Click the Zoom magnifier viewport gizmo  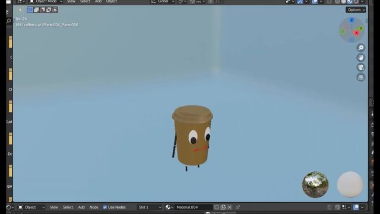[360, 48]
